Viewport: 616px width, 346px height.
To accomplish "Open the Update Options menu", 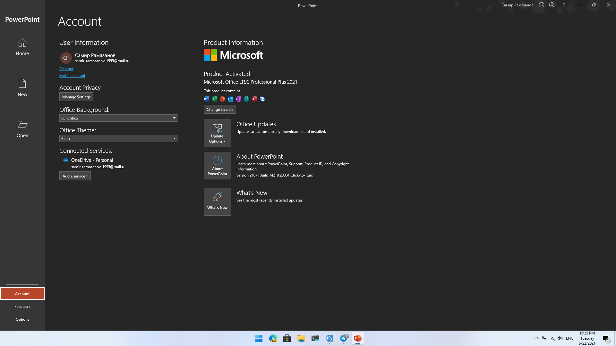I will (217, 133).
